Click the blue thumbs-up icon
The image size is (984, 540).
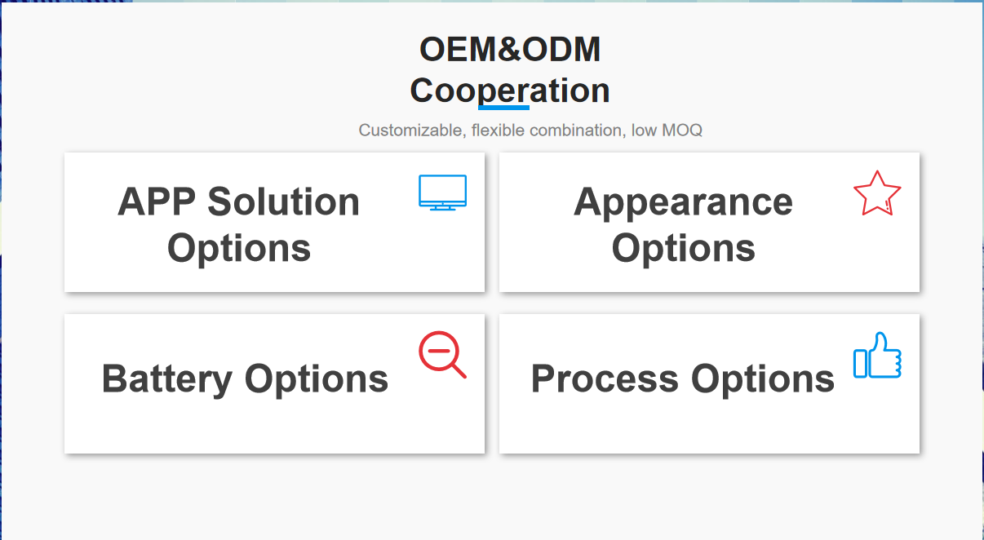(x=877, y=355)
